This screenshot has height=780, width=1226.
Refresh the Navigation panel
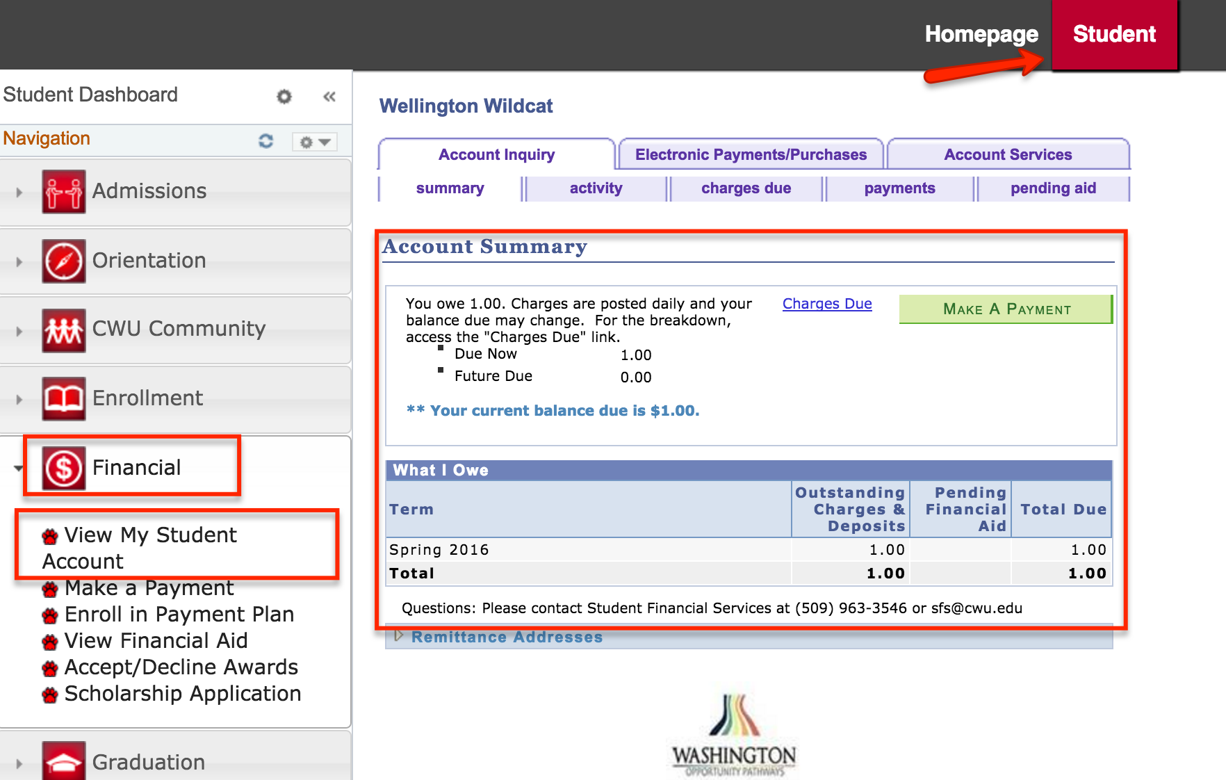[x=265, y=141]
